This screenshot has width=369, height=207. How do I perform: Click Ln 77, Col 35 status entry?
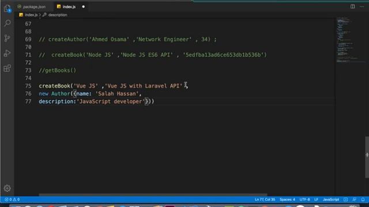265,200
